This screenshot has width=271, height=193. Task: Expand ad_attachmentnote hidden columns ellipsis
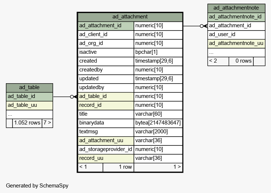(x=236, y=52)
